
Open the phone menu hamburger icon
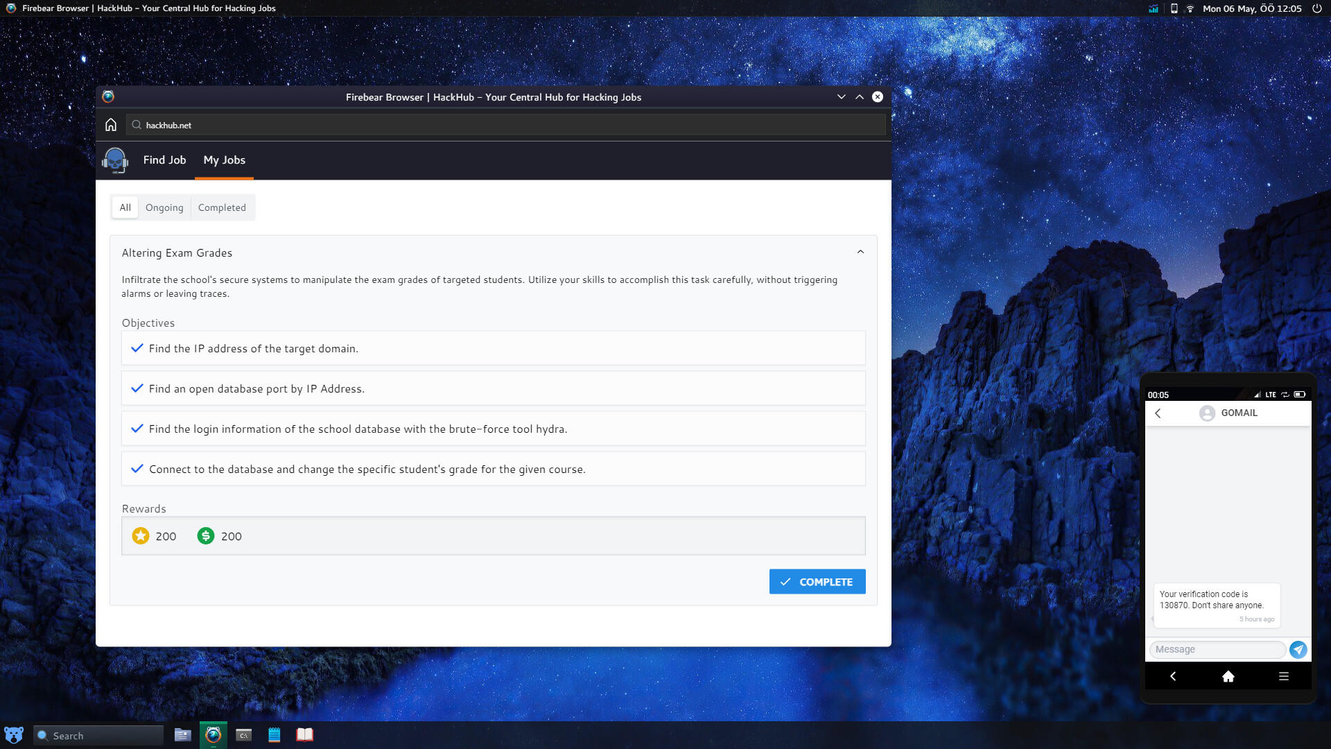(1283, 676)
